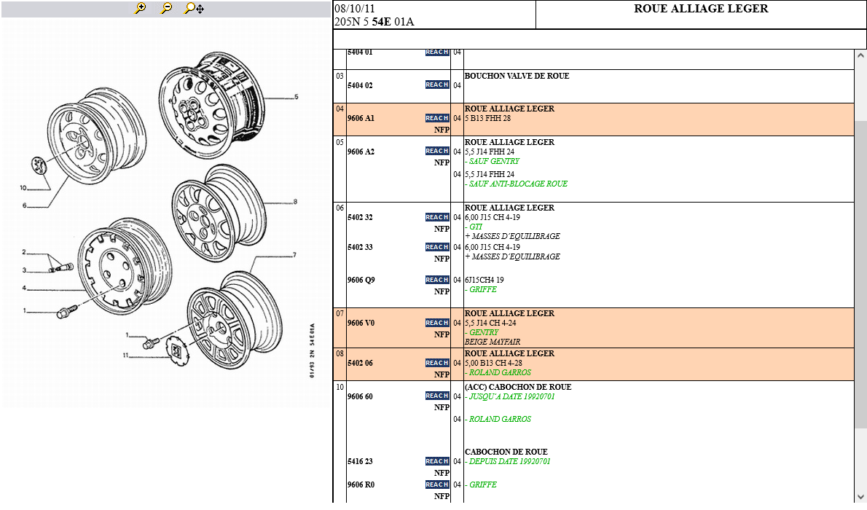Click wheel number 5 in the diagram
Image resolution: width=867 pixels, height=510 pixels.
pos(297,97)
